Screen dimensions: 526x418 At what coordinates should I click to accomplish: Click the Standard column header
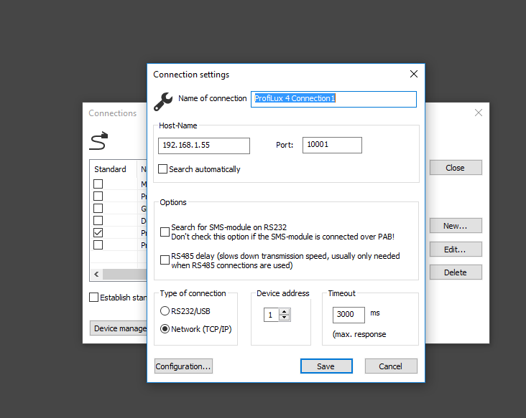(x=113, y=169)
